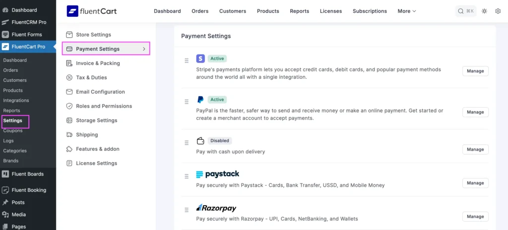Open Dashboard in top navigation bar
508x230 pixels.
pos(167,11)
